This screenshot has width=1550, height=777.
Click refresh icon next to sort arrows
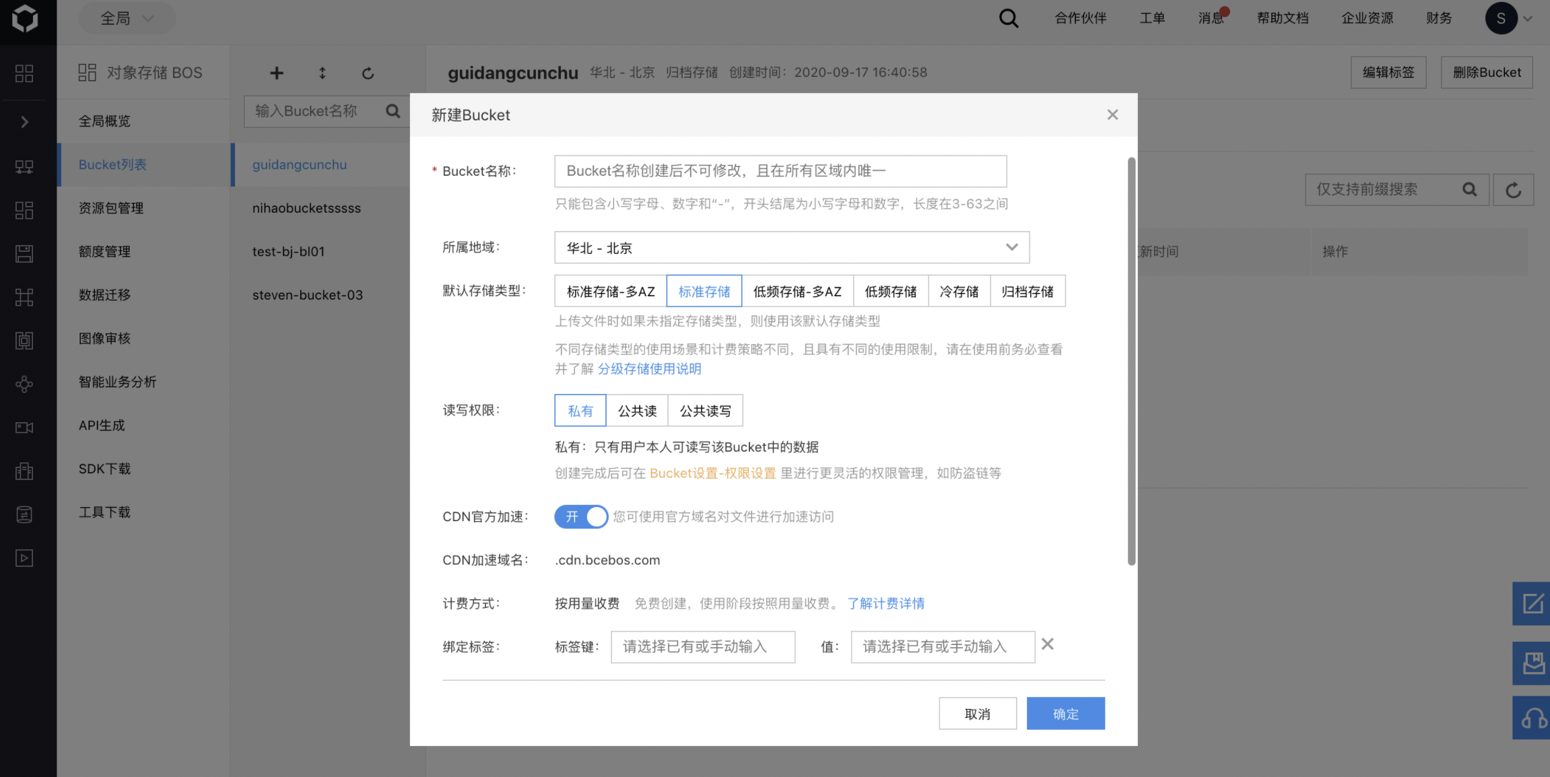point(368,73)
